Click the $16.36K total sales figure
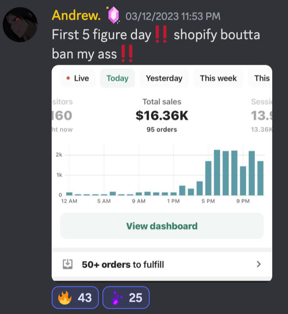The height and width of the screenshot is (314, 288). coord(162,116)
